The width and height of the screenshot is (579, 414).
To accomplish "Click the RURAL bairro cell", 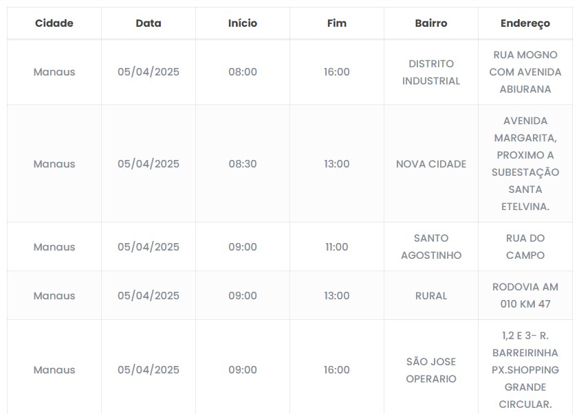I will [x=431, y=296].
